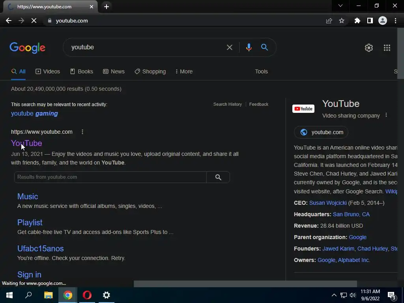Open search Tools options
The image size is (404, 303).
(261, 71)
